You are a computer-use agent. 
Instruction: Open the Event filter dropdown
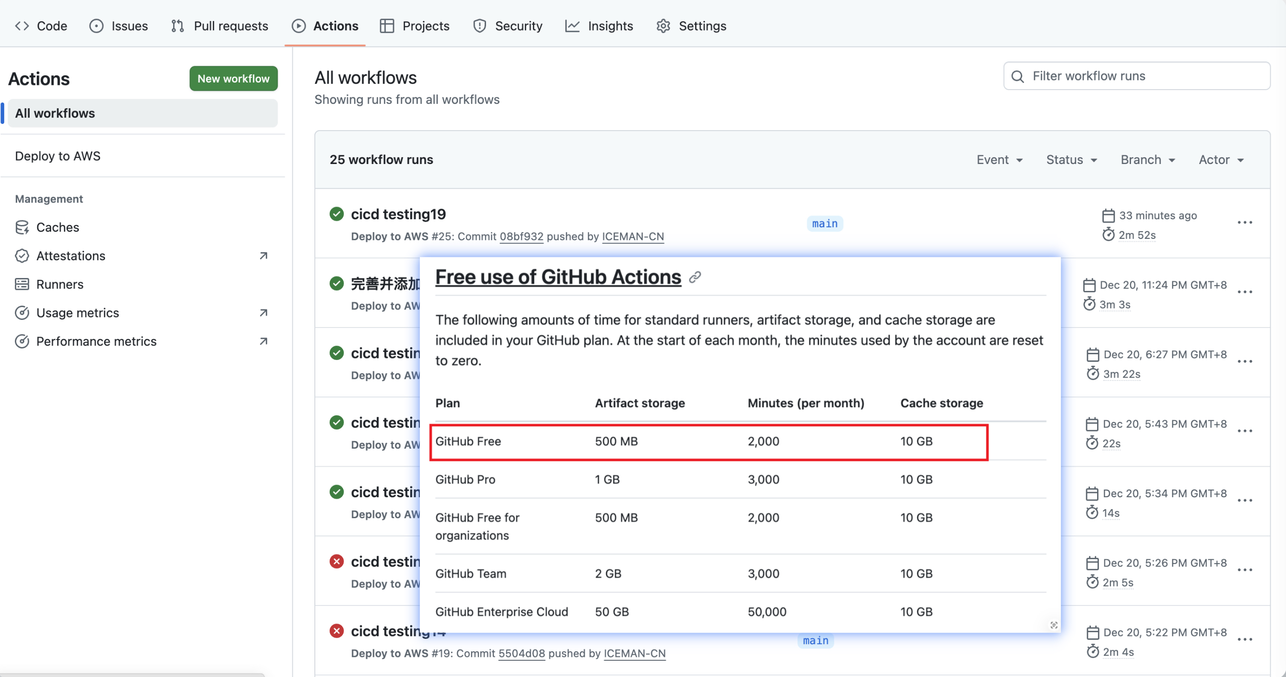tap(999, 160)
